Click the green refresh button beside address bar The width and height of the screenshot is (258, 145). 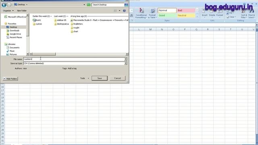click(x=89, y=5)
